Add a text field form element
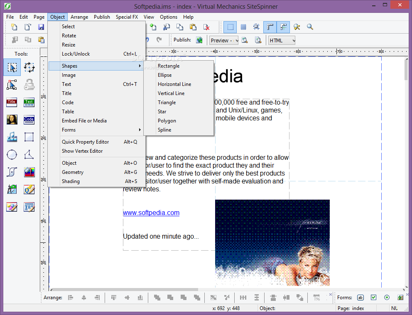412x315 pixels. [x=360, y=298]
